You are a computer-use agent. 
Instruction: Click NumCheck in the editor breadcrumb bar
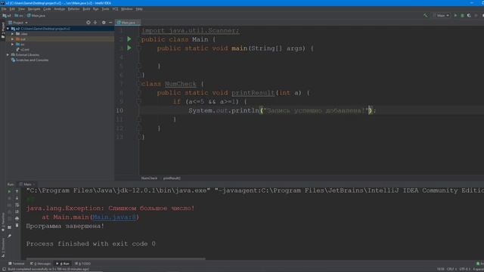pyautogui.click(x=149, y=178)
